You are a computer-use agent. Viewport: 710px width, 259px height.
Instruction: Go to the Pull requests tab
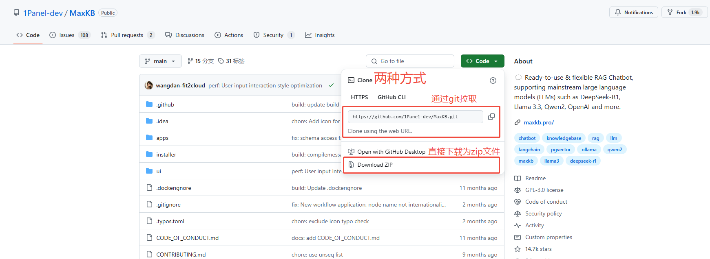(x=128, y=35)
